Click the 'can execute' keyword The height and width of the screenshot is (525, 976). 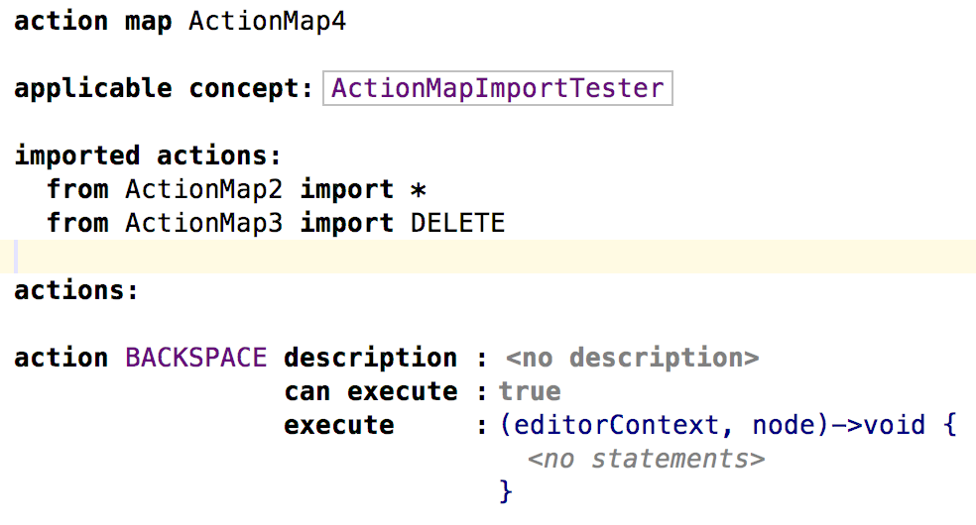tap(371, 391)
